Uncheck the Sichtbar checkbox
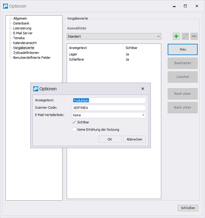Image resolution: width=205 pixels, height=218 pixels. pyautogui.click(x=74, y=122)
